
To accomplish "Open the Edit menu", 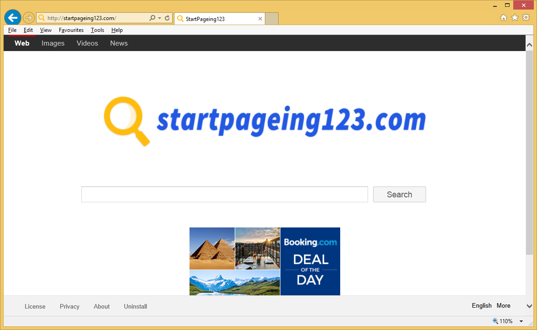I will tap(28, 30).
